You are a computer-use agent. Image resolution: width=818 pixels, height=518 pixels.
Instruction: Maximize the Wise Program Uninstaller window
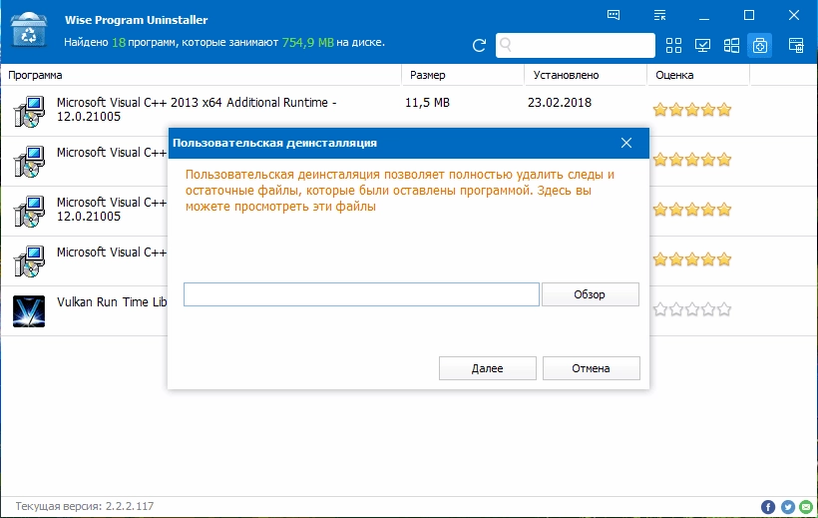coord(749,15)
